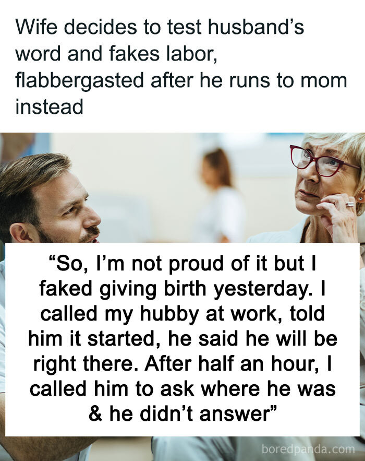Click the ring on the woman's finger
The width and height of the screenshot is (365, 461).
click(349, 204)
